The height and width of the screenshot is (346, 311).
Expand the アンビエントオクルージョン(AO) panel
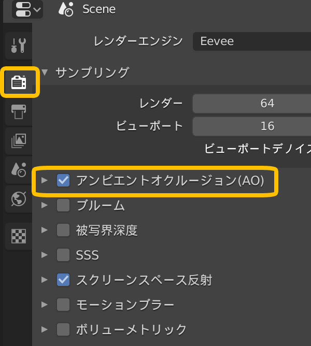point(45,180)
